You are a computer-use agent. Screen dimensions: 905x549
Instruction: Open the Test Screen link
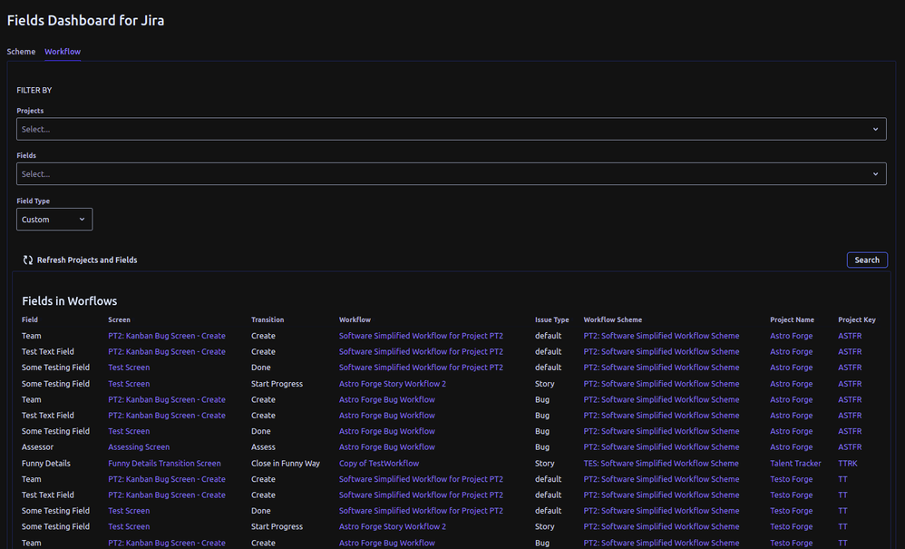[x=129, y=367]
